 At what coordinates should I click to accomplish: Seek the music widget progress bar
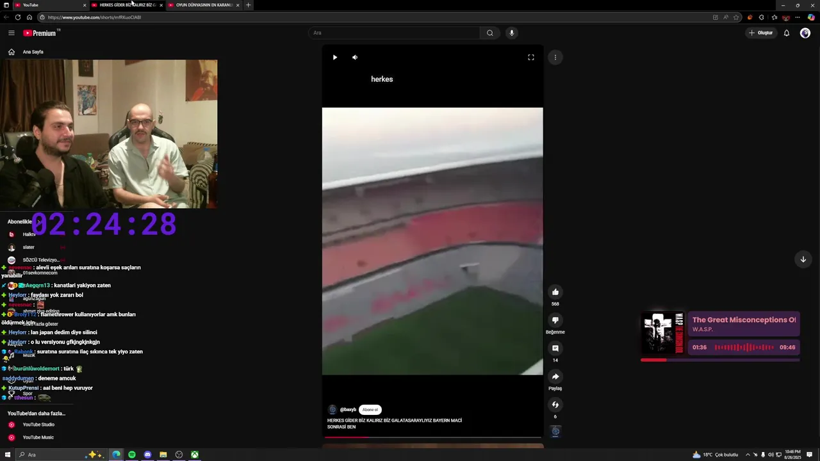coord(720,360)
